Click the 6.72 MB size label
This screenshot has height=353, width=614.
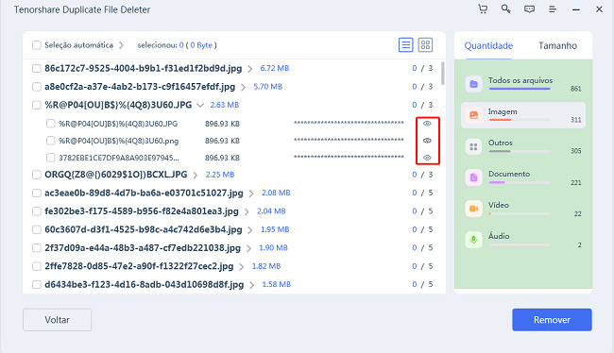tap(275, 68)
